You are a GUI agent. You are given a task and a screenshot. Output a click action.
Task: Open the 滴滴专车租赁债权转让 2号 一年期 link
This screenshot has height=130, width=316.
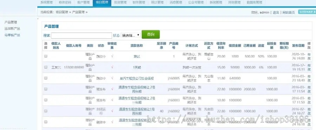pyautogui.click(x=137, y=100)
